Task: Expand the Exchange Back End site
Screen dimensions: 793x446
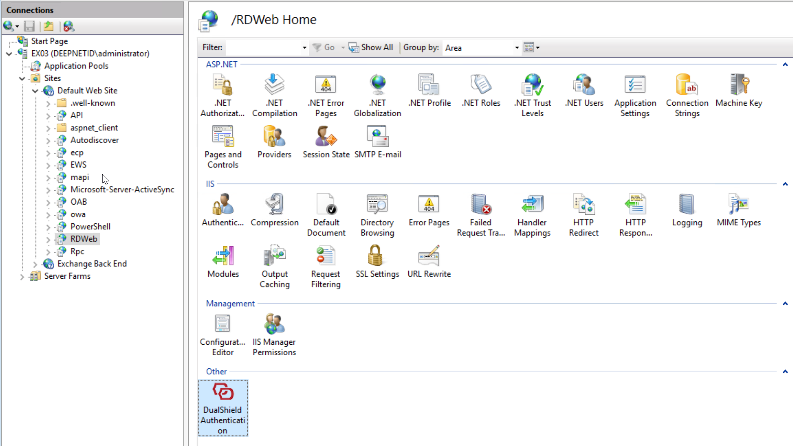Action: 35,264
